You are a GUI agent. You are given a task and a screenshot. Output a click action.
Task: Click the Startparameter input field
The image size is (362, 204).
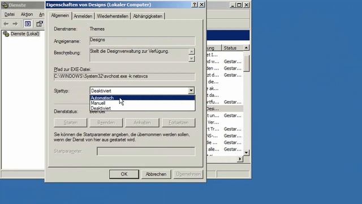click(x=146, y=151)
